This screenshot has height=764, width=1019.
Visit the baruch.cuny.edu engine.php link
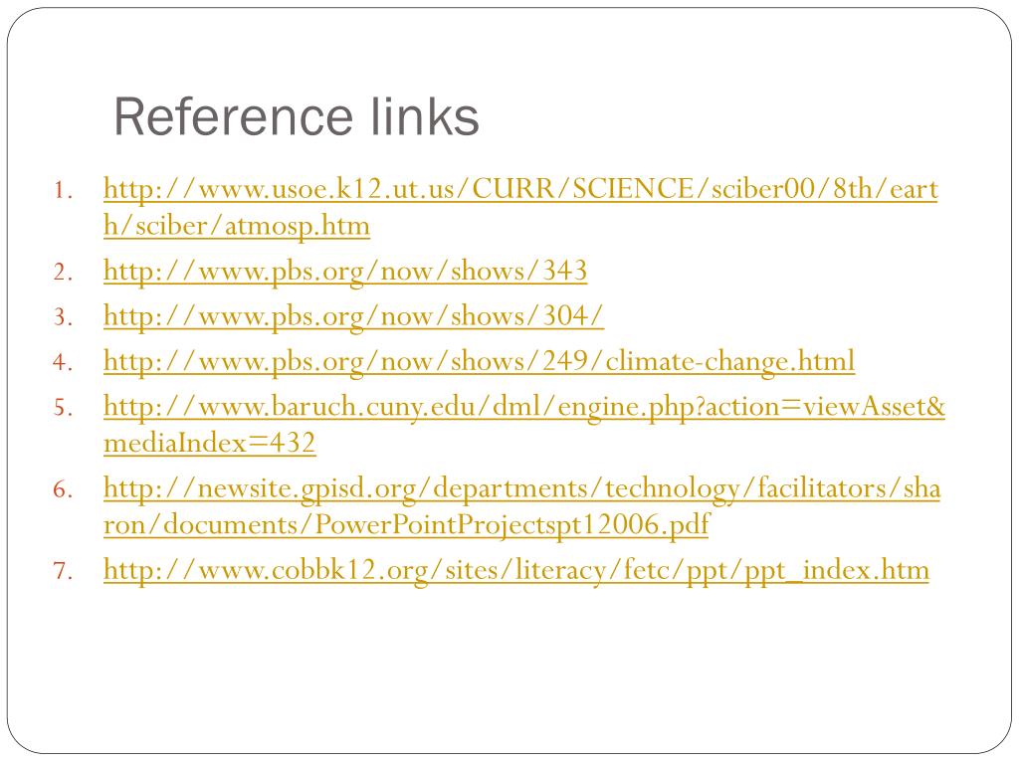point(523,407)
